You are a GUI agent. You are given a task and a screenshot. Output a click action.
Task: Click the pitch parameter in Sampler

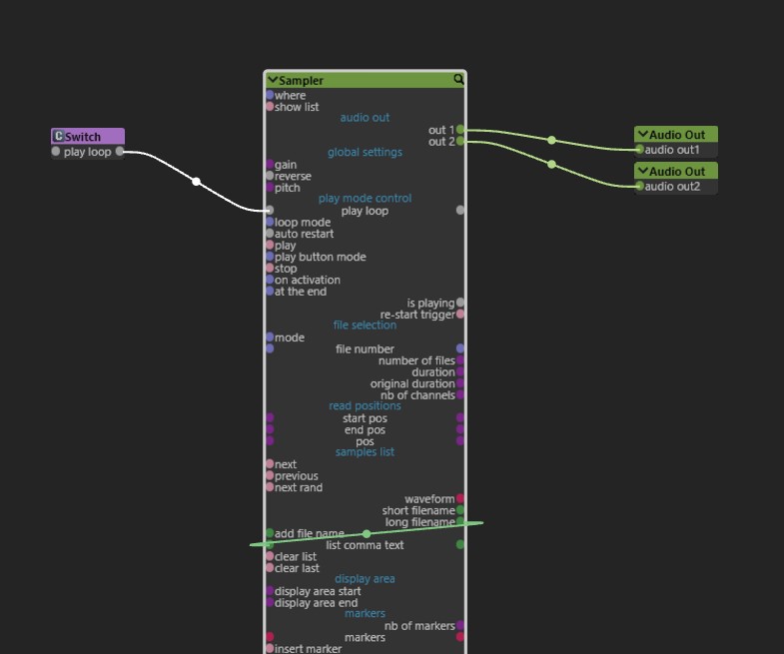tap(287, 188)
